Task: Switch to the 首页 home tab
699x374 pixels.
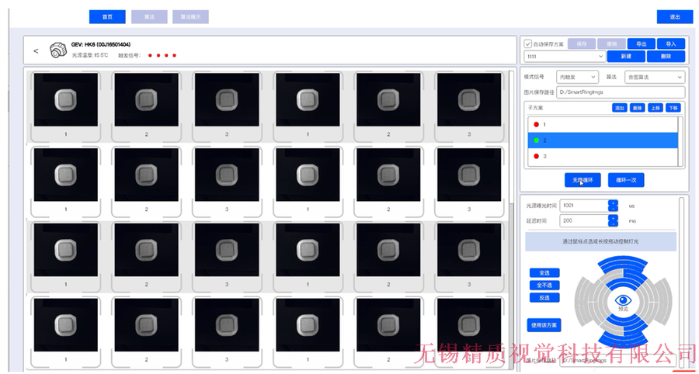Action: [107, 17]
